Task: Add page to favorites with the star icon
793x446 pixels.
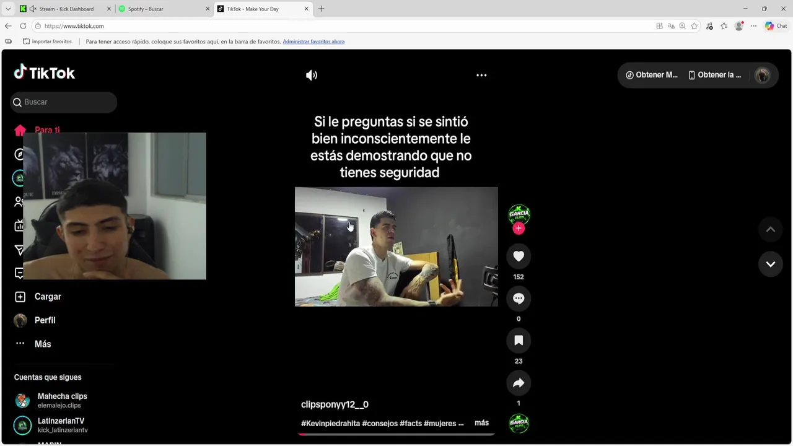Action: 694,26
